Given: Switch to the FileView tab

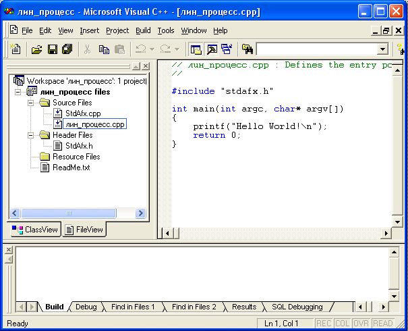Looking at the screenshot, I should pos(84,230).
